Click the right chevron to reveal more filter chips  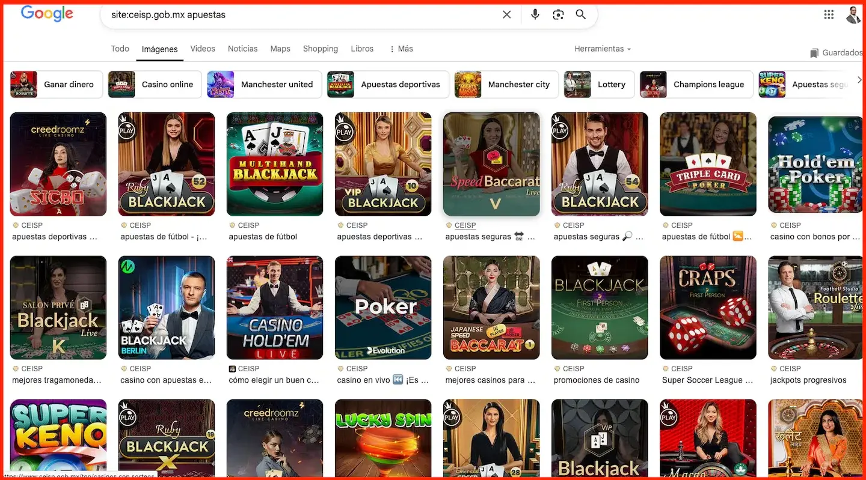tap(860, 79)
